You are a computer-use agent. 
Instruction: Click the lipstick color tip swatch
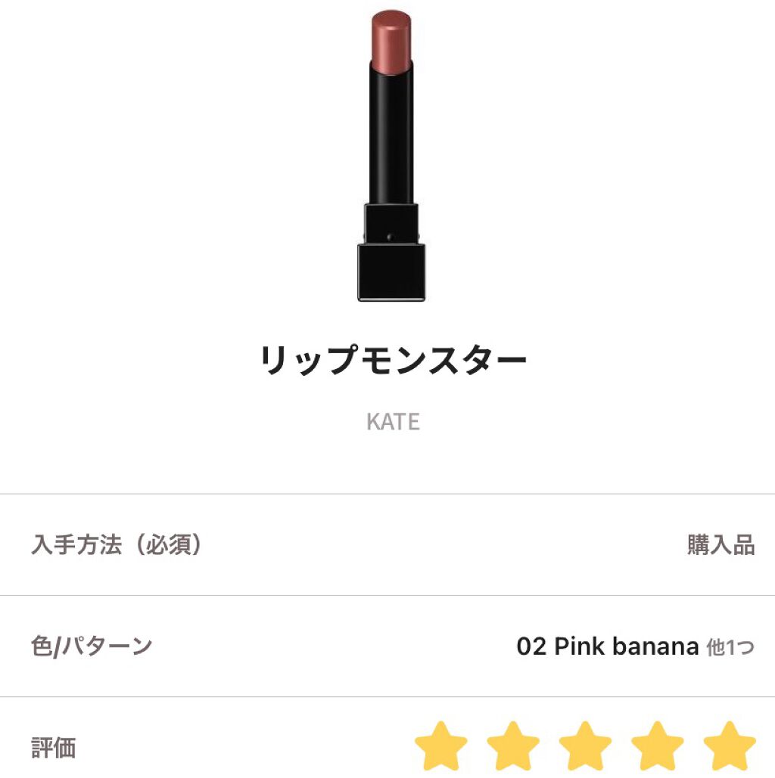[x=391, y=41]
